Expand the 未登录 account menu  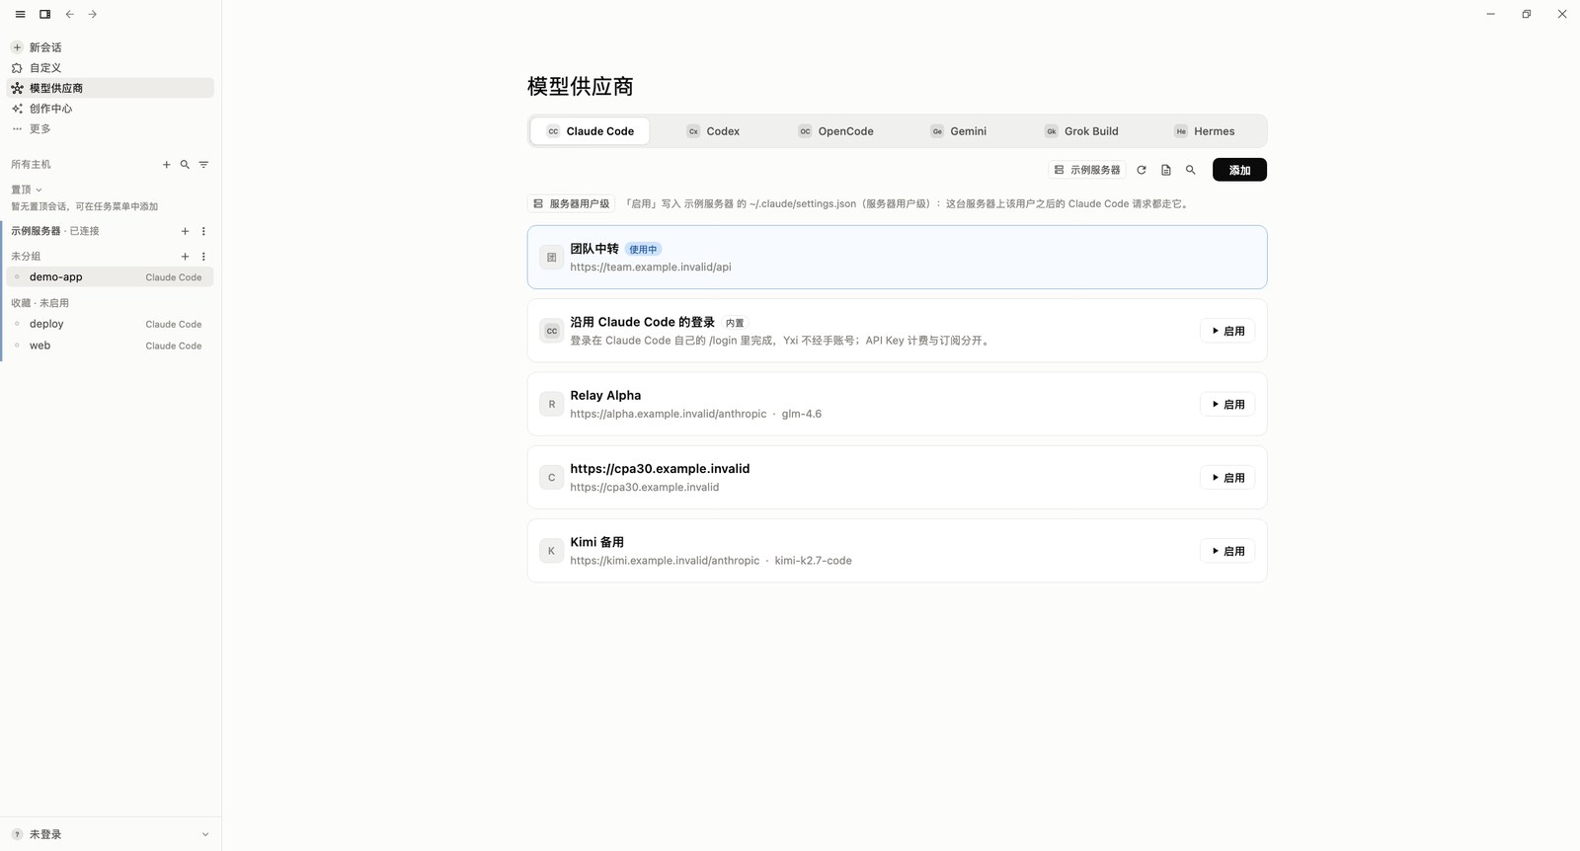[110, 834]
